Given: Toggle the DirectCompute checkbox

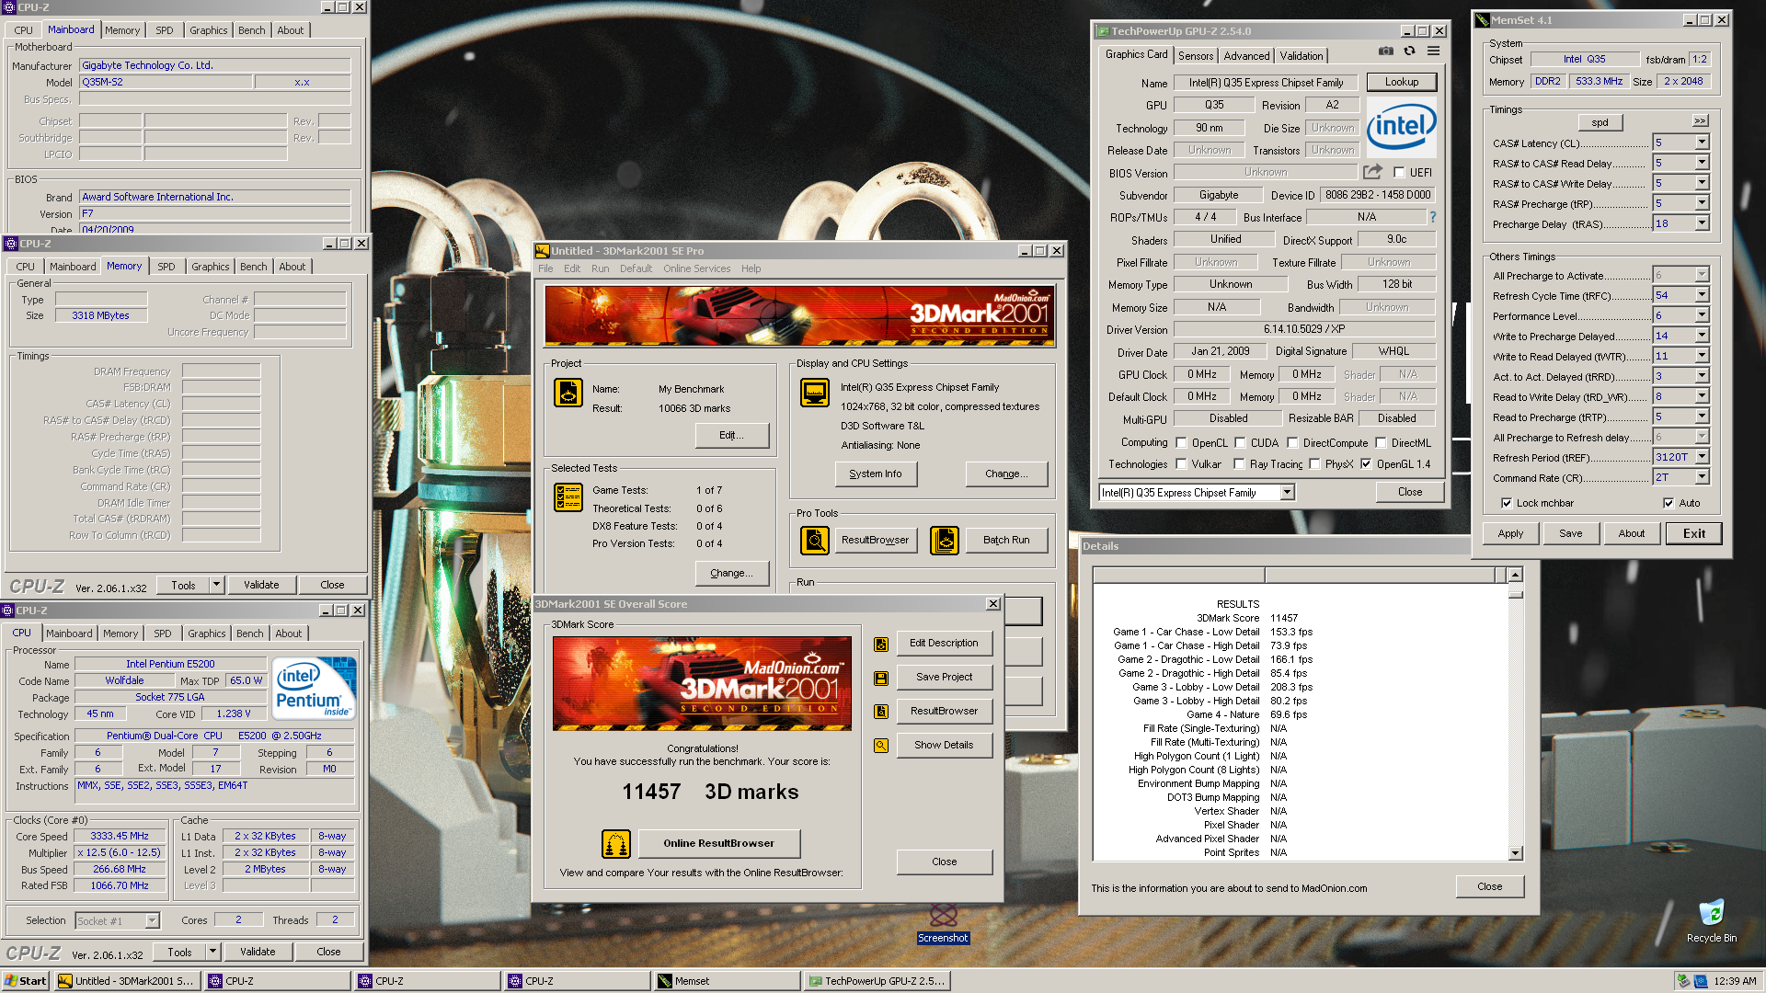Looking at the screenshot, I should pyautogui.click(x=1292, y=443).
